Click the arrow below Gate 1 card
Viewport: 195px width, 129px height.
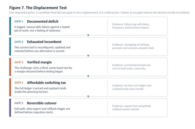[88, 35]
